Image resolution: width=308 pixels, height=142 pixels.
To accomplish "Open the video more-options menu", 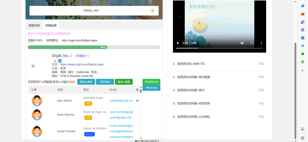I will [261, 43].
